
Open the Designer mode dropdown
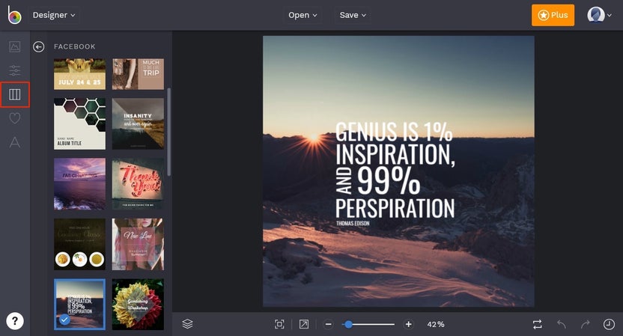coord(54,15)
